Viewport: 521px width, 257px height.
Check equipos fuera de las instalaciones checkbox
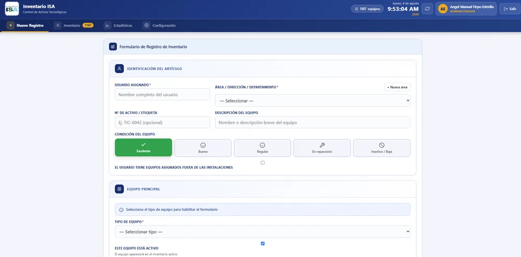tap(263, 162)
